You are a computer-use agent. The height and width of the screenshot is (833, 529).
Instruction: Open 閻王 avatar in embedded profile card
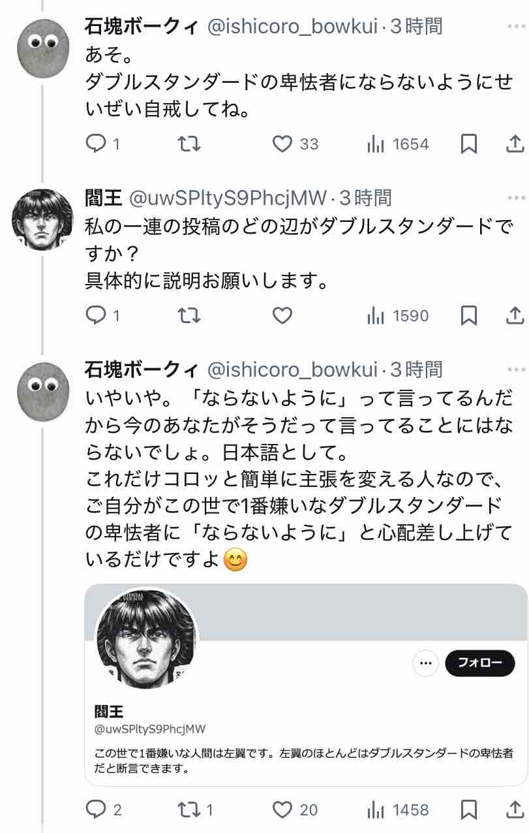(146, 638)
